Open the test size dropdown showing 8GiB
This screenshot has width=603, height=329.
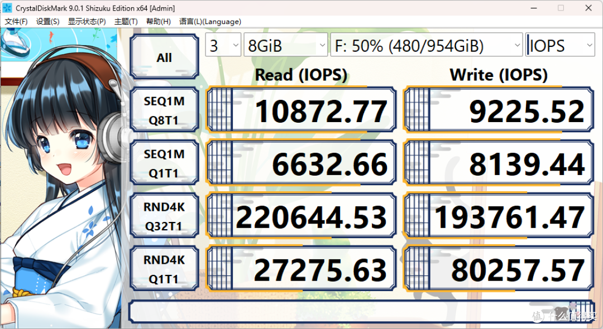286,45
